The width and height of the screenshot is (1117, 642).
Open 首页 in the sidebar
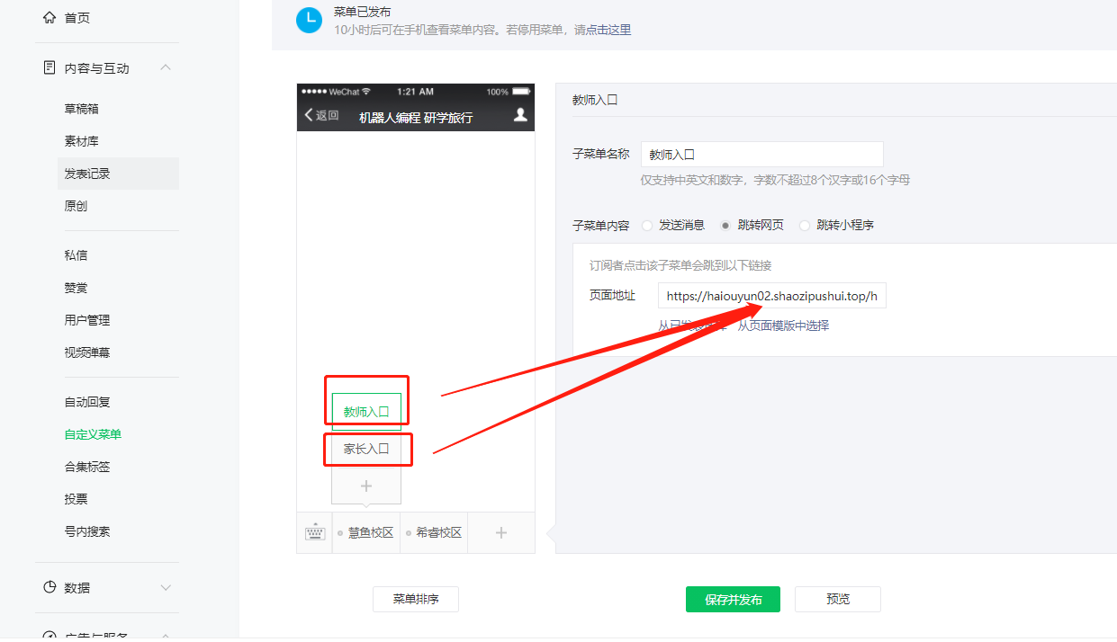pos(77,18)
